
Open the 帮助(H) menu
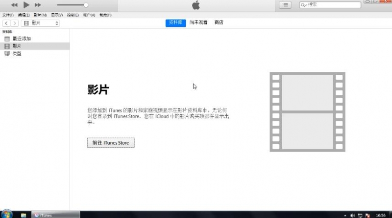(105, 15)
